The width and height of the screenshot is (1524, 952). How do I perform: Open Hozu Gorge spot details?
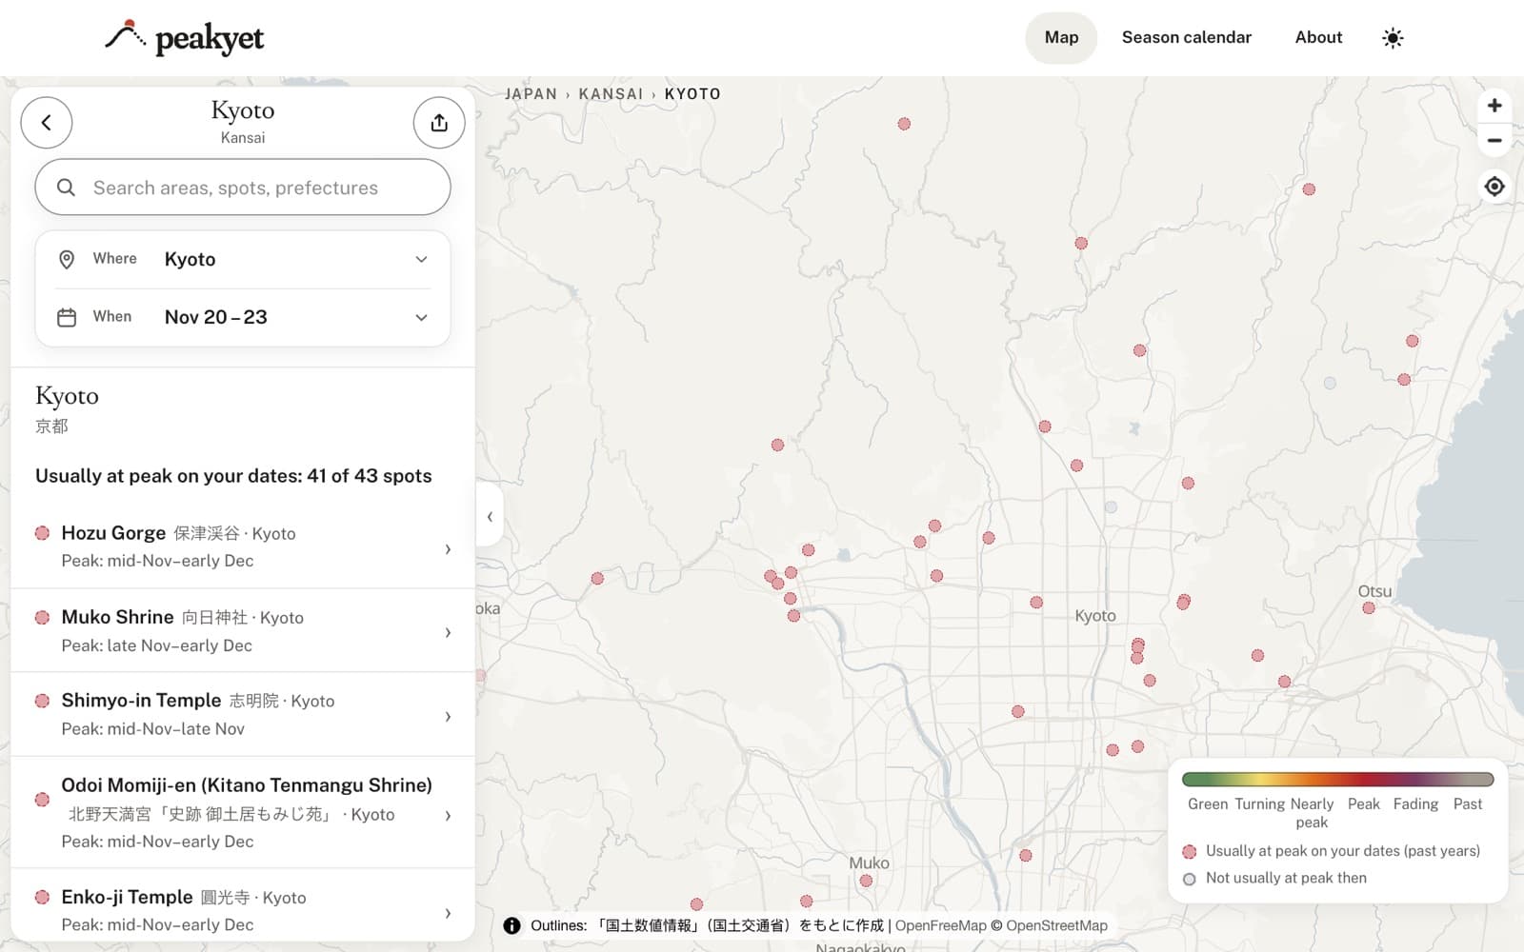coord(243,546)
